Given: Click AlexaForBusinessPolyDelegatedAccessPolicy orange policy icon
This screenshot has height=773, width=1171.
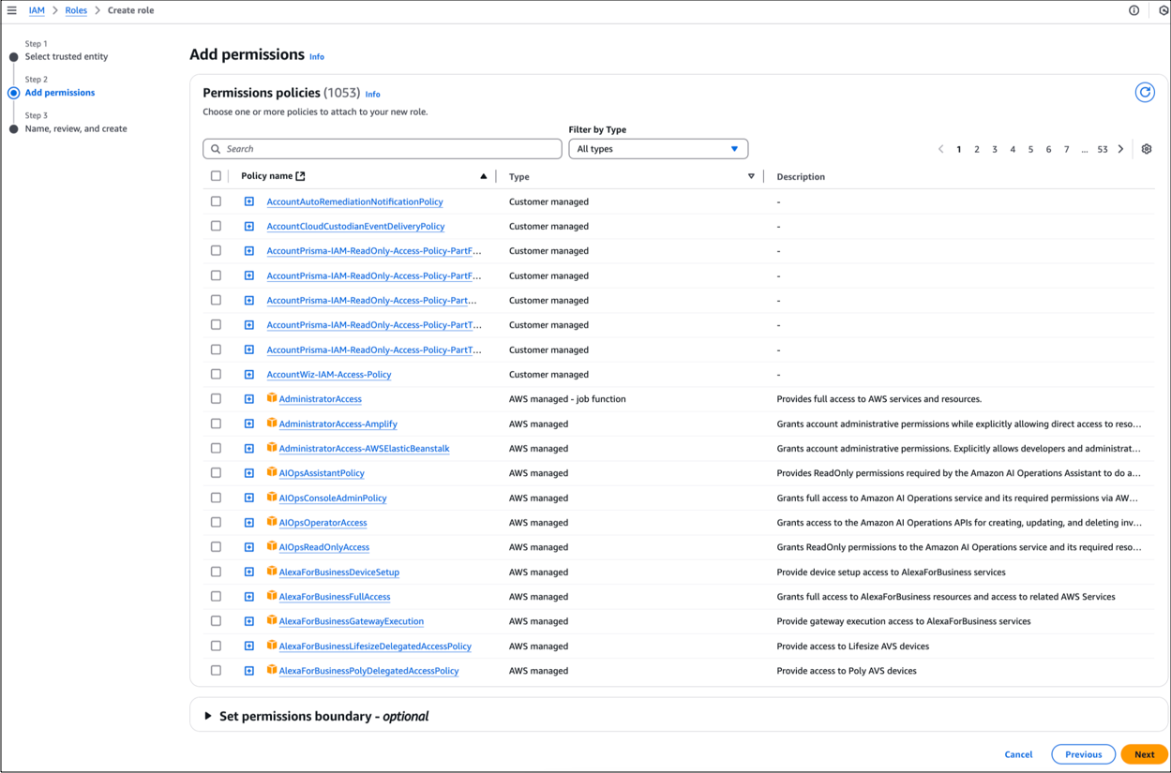Looking at the screenshot, I should click(272, 670).
